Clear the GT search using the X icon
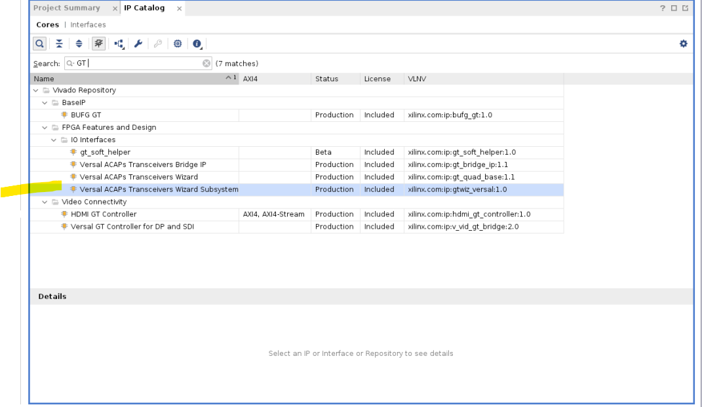Image resolution: width=702 pixels, height=407 pixels. coord(206,63)
